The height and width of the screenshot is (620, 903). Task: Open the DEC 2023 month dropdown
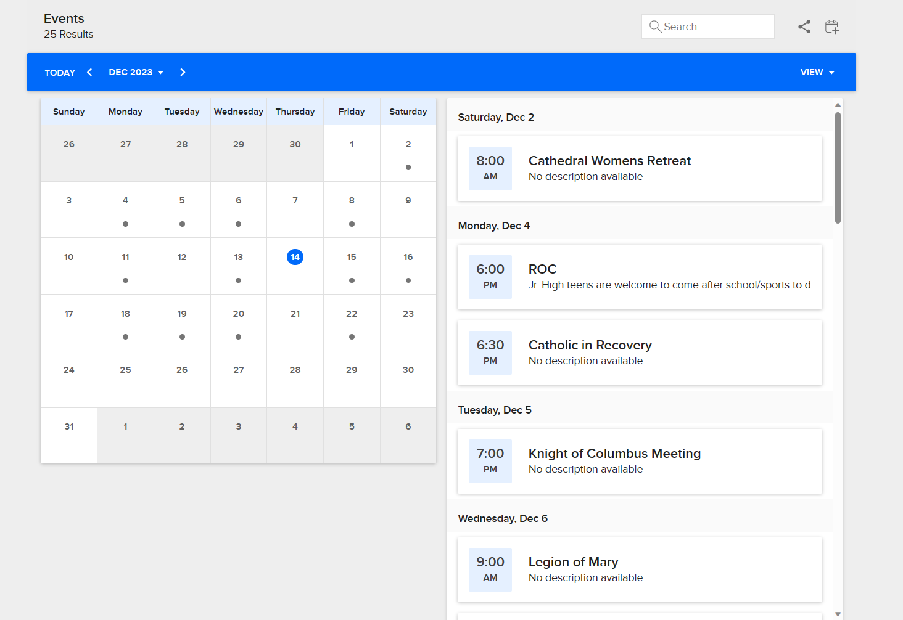tap(136, 72)
